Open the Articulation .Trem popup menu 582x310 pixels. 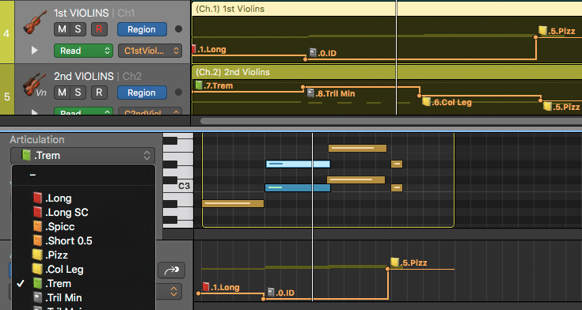[x=83, y=155]
